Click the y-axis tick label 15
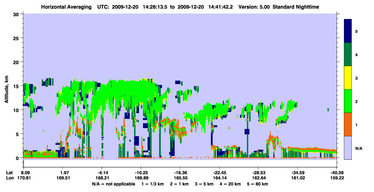 [17, 86]
